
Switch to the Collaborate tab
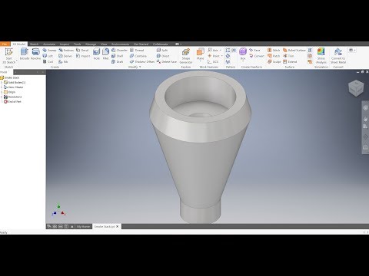[161, 44]
